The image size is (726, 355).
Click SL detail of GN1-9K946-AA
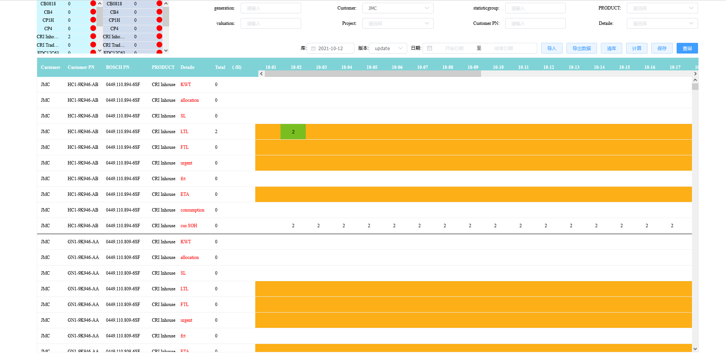[183, 273]
